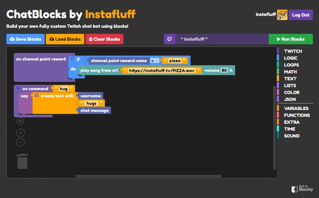Screen dimensions: 319x198
Task: Select the username block
Action: tap(91, 96)
